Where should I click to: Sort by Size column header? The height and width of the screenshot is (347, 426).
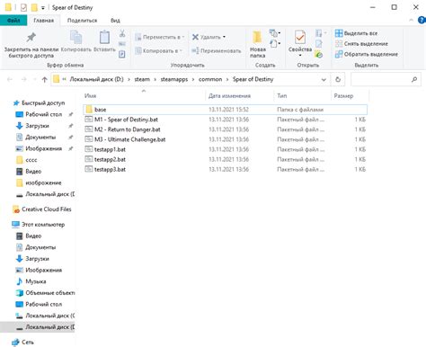[x=343, y=96]
